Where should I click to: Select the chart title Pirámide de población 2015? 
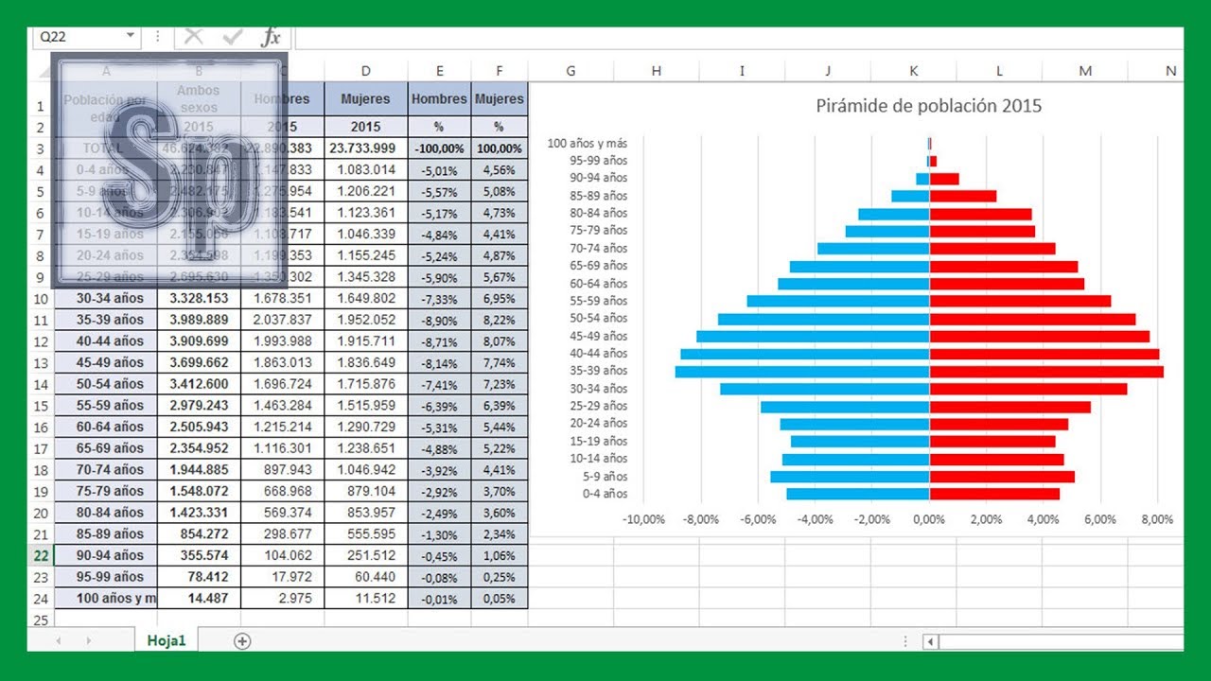coord(928,106)
